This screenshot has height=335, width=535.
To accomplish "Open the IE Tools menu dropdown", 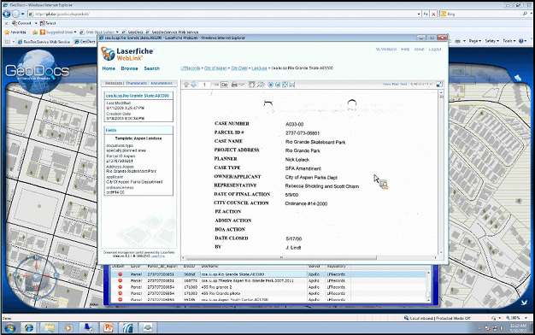I will click(x=509, y=41).
